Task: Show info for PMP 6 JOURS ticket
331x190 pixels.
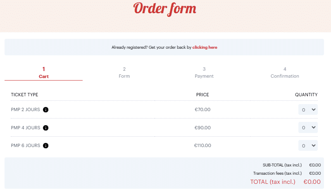Action: point(45,145)
